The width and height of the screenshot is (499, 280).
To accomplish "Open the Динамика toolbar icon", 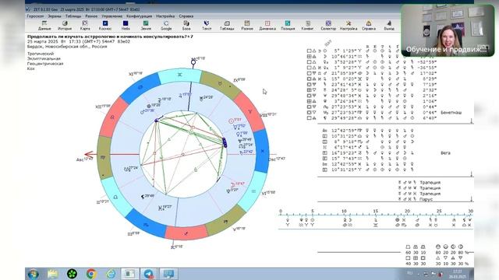I will (x=267, y=26).
